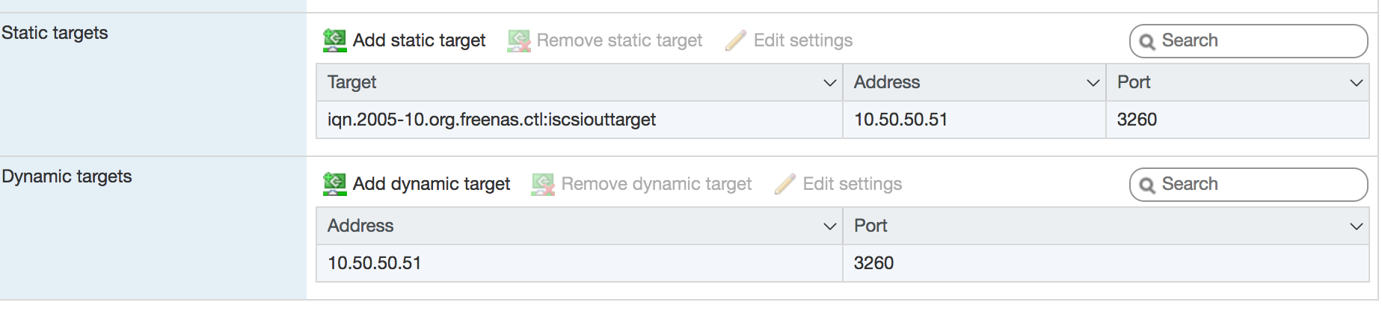Viewport: 1382px width, 314px height.
Task: Click the dynamic targets search magnifier icon
Action: (x=1147, y=185)
